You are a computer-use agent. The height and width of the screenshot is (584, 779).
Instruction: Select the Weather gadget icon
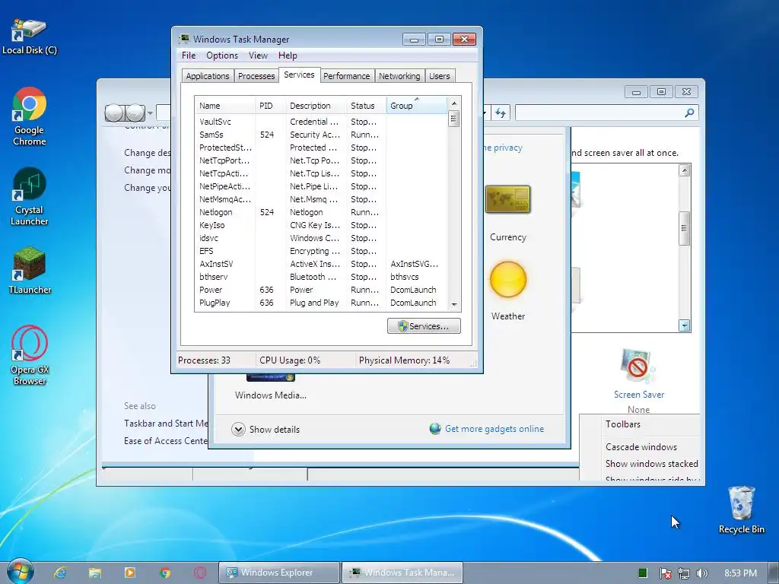point(507,279)
